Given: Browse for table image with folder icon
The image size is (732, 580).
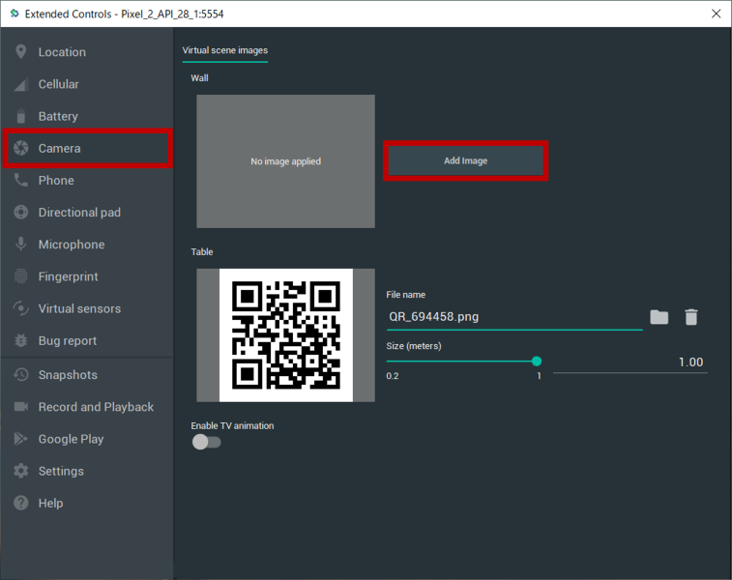Looking at the screenshot, I should point(659,317).
